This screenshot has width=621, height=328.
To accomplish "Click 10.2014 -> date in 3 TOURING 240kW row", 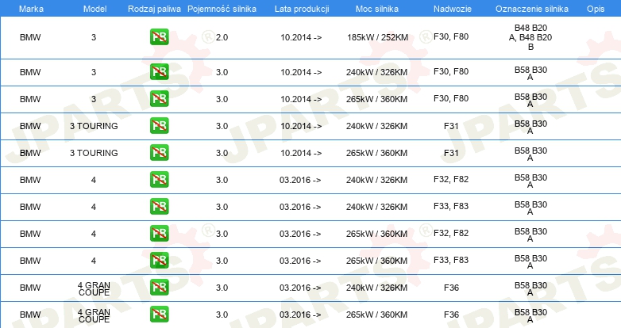I will point(301,126).
